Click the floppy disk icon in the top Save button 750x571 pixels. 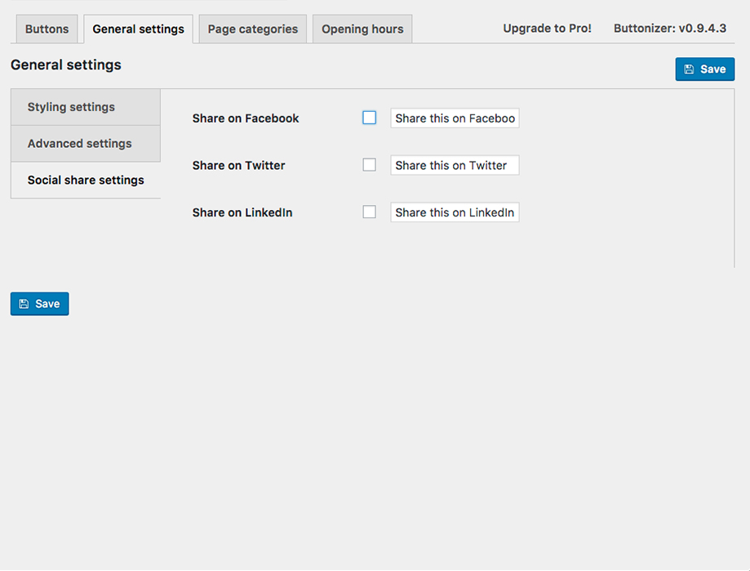(x=689, y=69)
